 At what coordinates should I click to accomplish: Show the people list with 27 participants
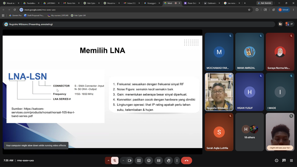click(x=289, y=24)
